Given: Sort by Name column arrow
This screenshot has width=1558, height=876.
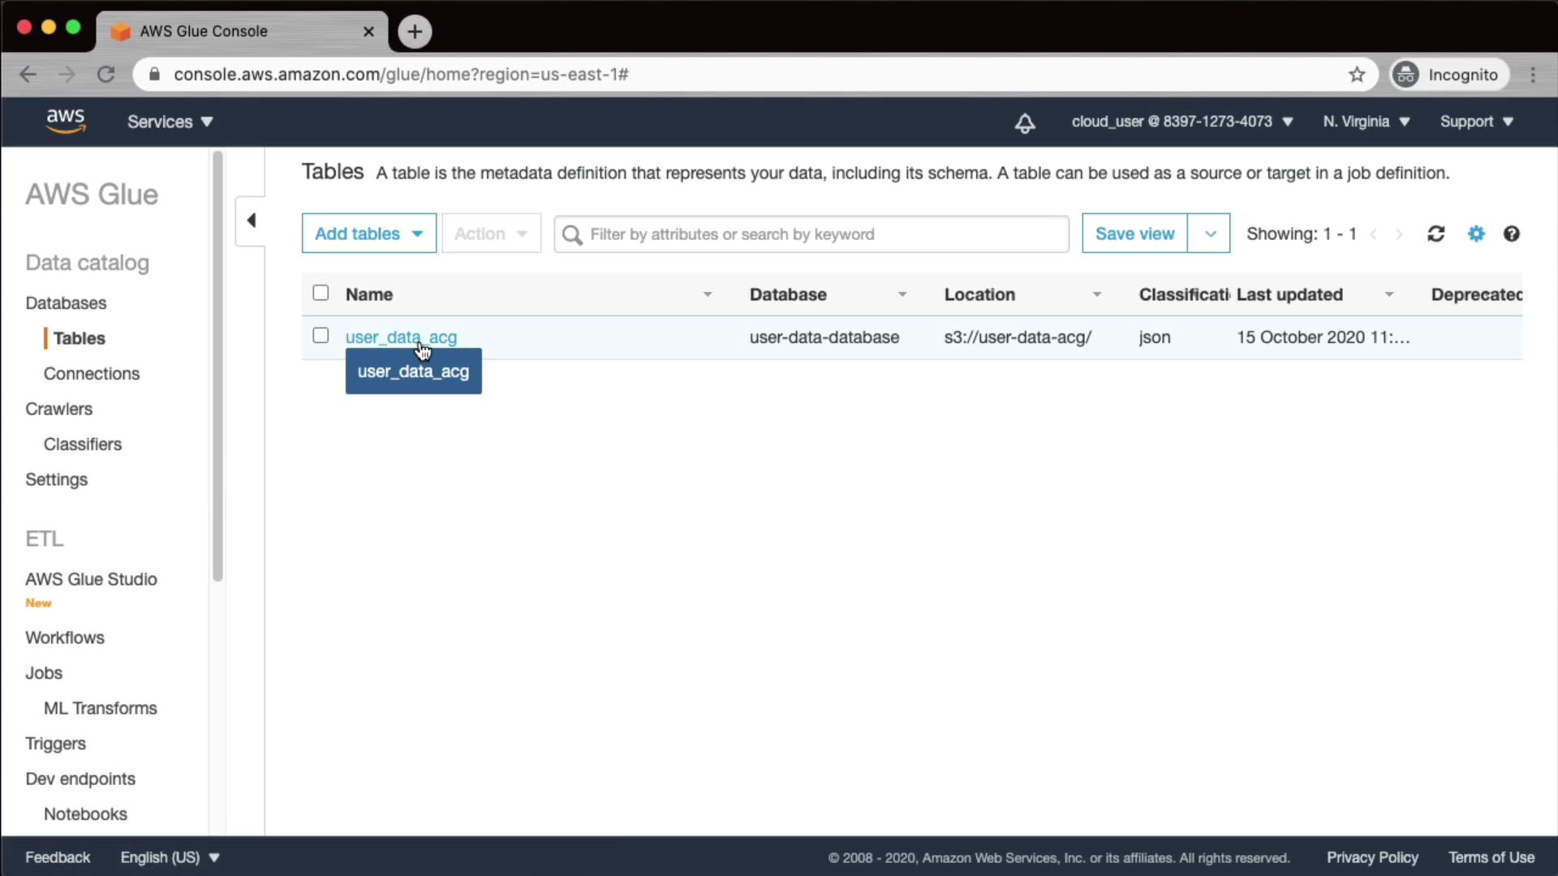Looking at the screenshot, I should click(x=707, y=294).
